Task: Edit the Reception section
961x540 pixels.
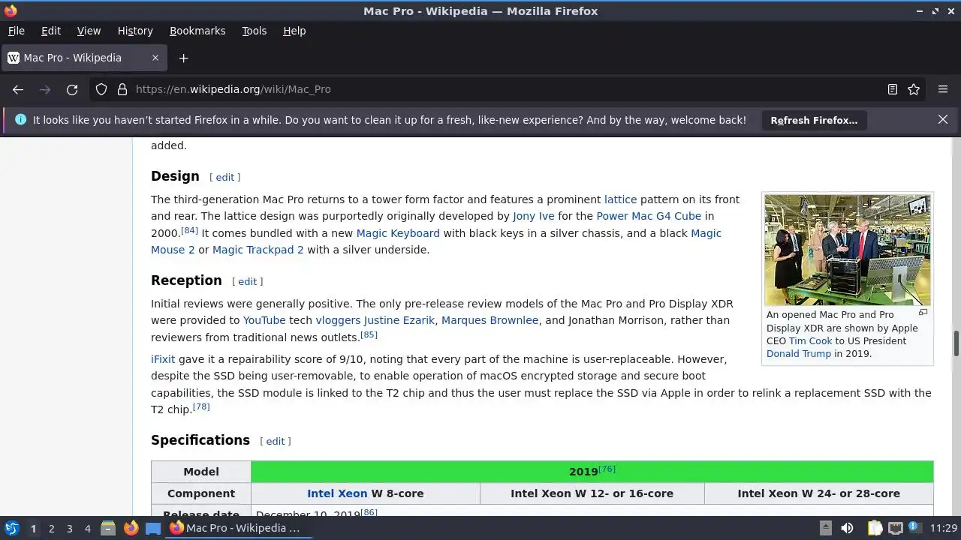Action: (248, 282)
